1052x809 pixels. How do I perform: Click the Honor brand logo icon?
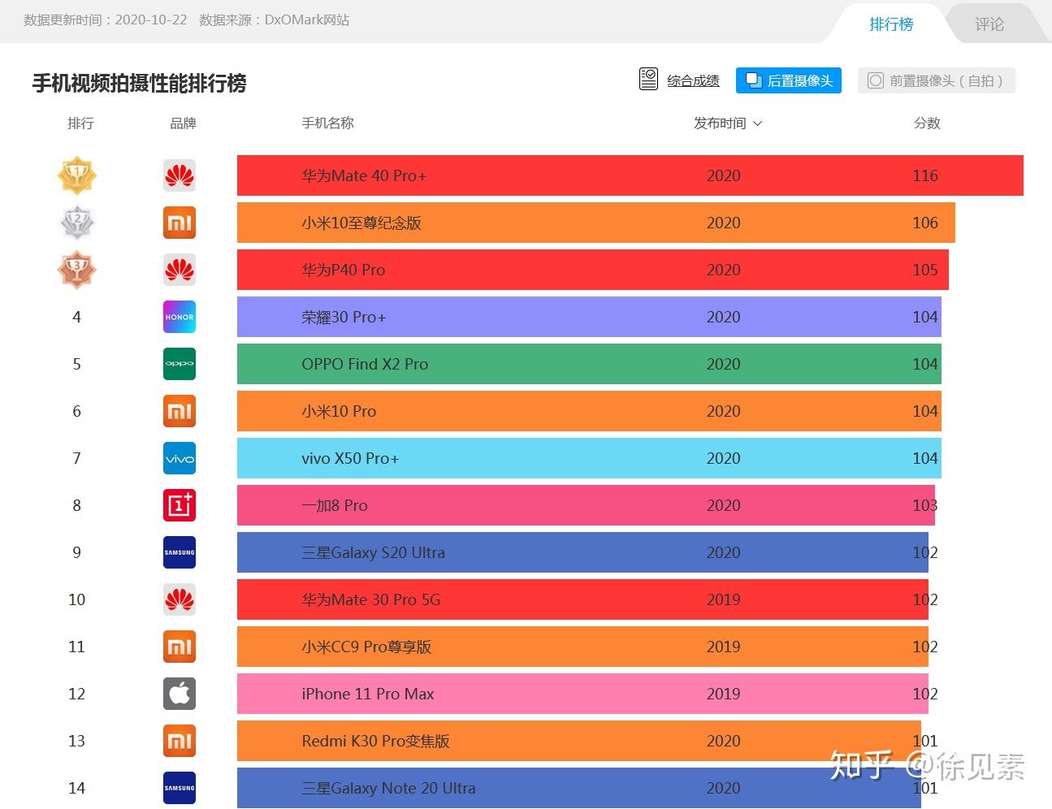pyautogui.click(x=179, y=317)
